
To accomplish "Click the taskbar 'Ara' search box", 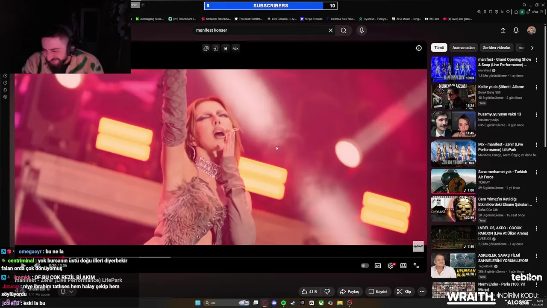I will pos(226,303).
